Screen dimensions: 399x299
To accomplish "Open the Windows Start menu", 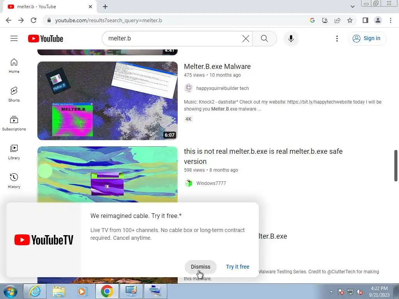I will [10, 291].
